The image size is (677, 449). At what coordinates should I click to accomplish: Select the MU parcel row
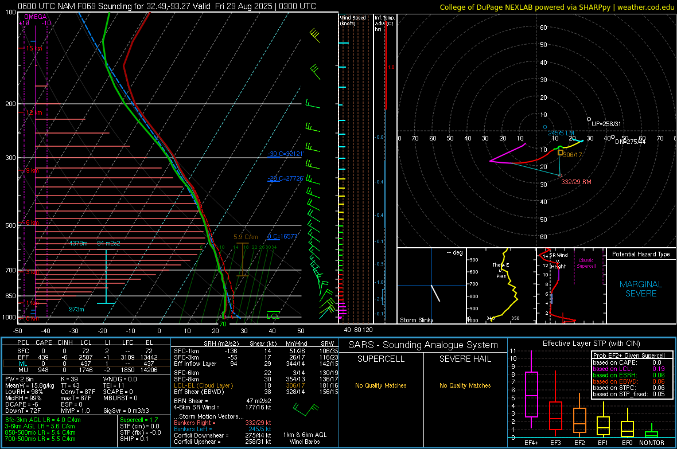pos(87,370)
